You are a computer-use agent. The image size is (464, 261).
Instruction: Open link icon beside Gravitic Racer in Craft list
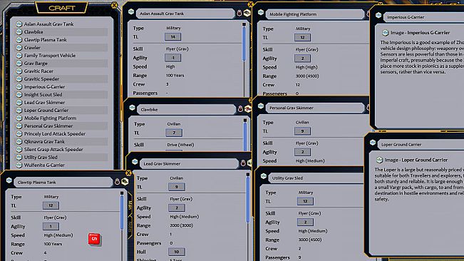(19, 71)
